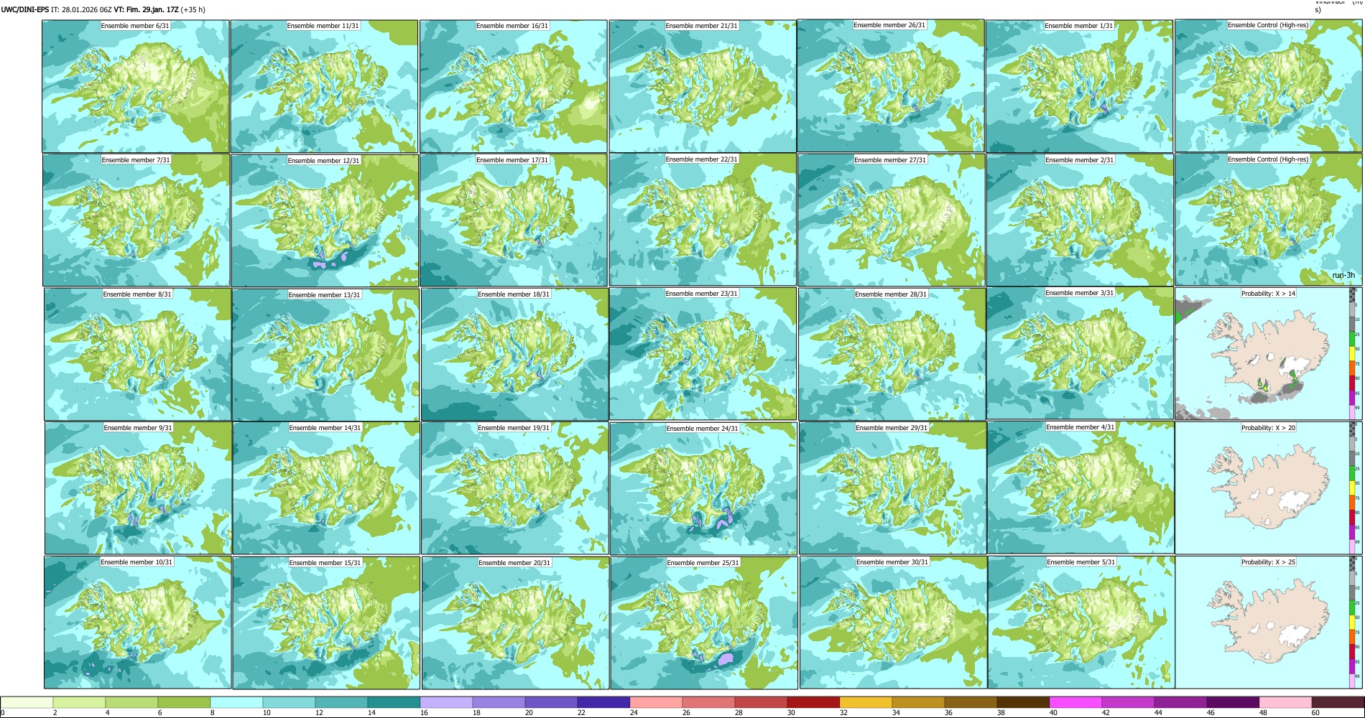Click the maroon legend swatch after 60
Image resolution: width=1365 pixels, height=718 pixels.
tap(1338, 702)
